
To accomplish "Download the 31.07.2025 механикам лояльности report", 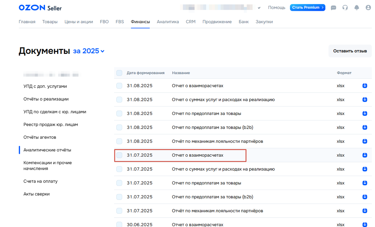I will tap(365, 210).
